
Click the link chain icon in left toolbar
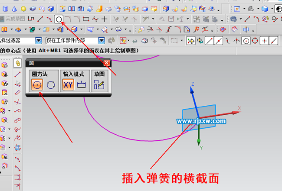point(17,63)
